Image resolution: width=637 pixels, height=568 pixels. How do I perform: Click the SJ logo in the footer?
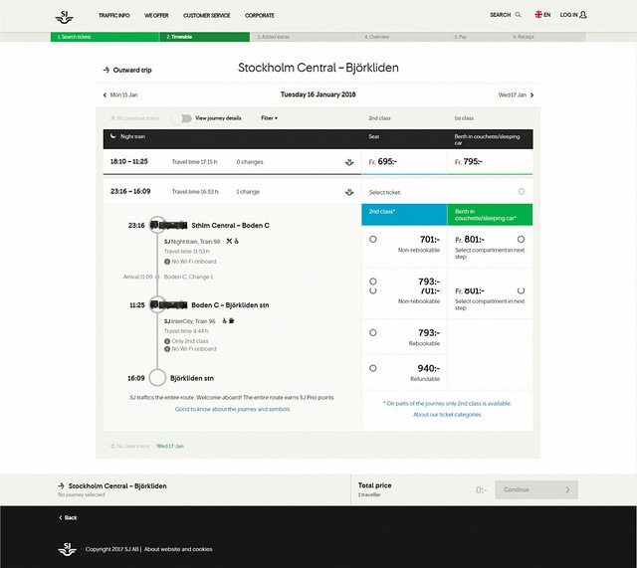[x=67, y=549]
